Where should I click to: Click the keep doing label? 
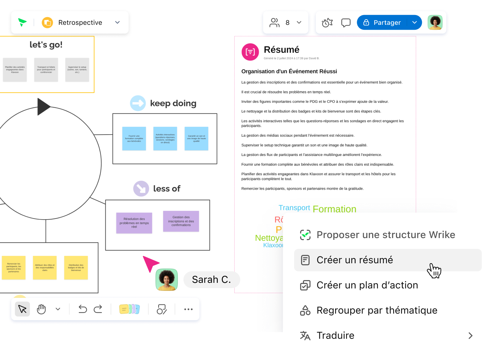coord(173,103)
